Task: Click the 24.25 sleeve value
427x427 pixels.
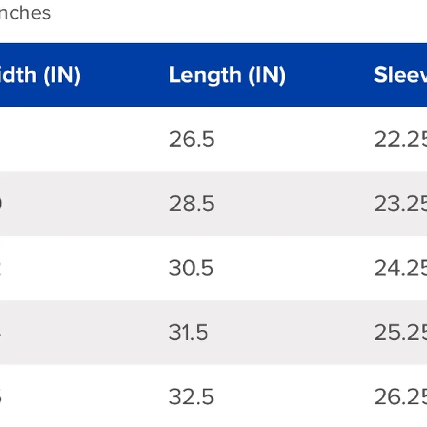Action: click(400, 268)
